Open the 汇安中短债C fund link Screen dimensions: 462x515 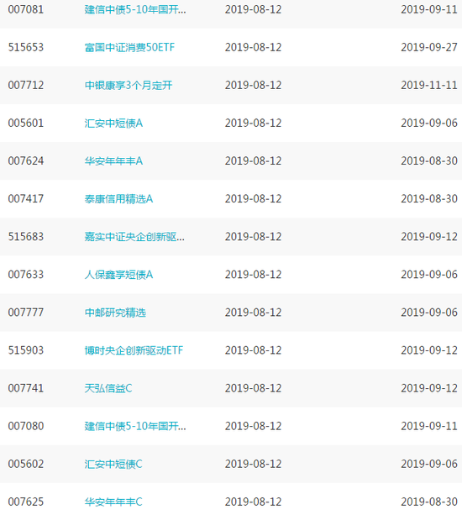coord(113,464)
